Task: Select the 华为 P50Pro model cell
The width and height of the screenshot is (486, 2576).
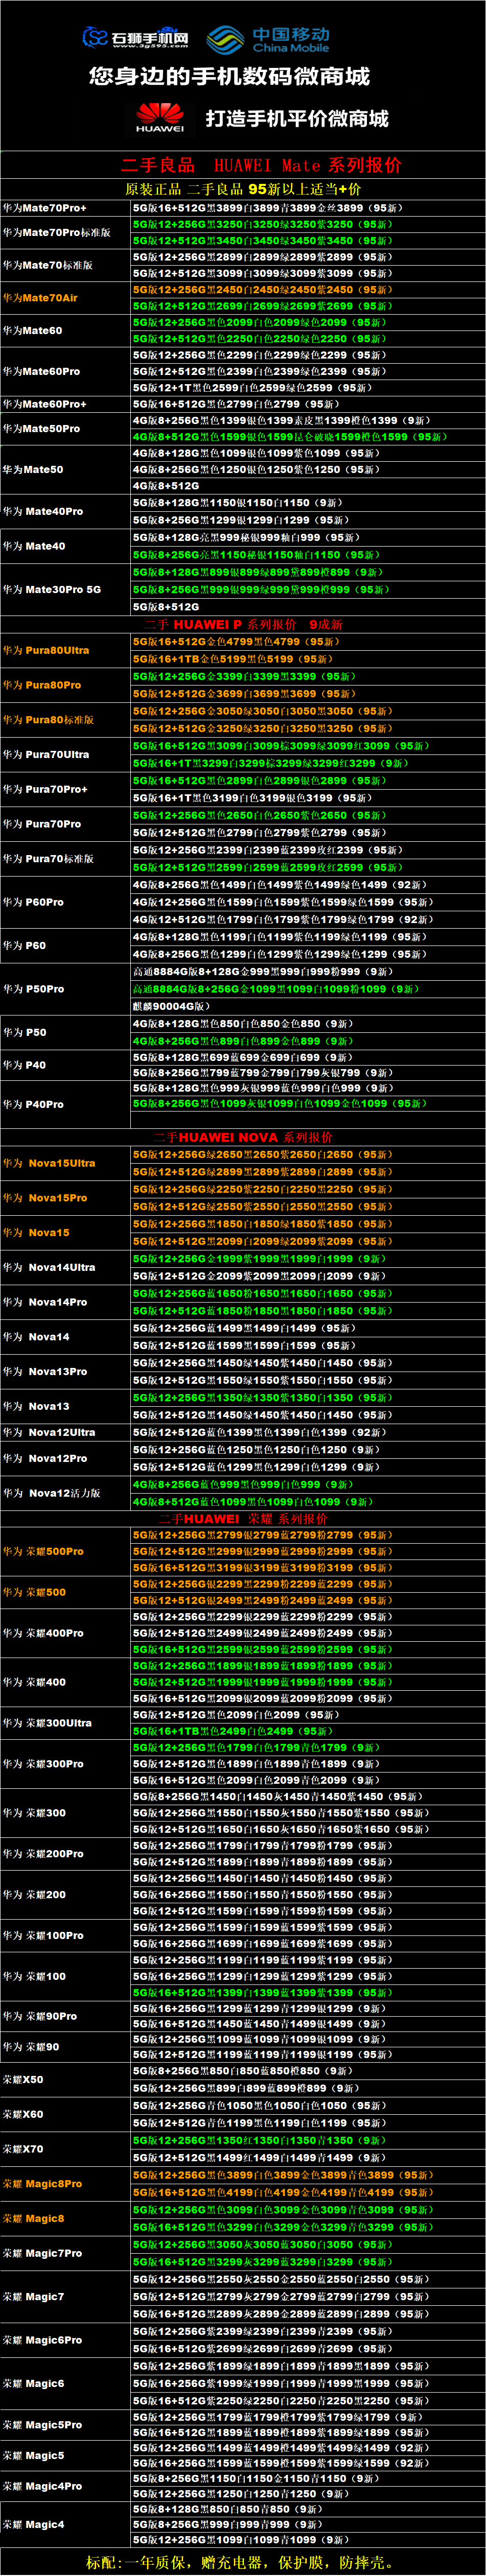Action: tap(66, 989)
